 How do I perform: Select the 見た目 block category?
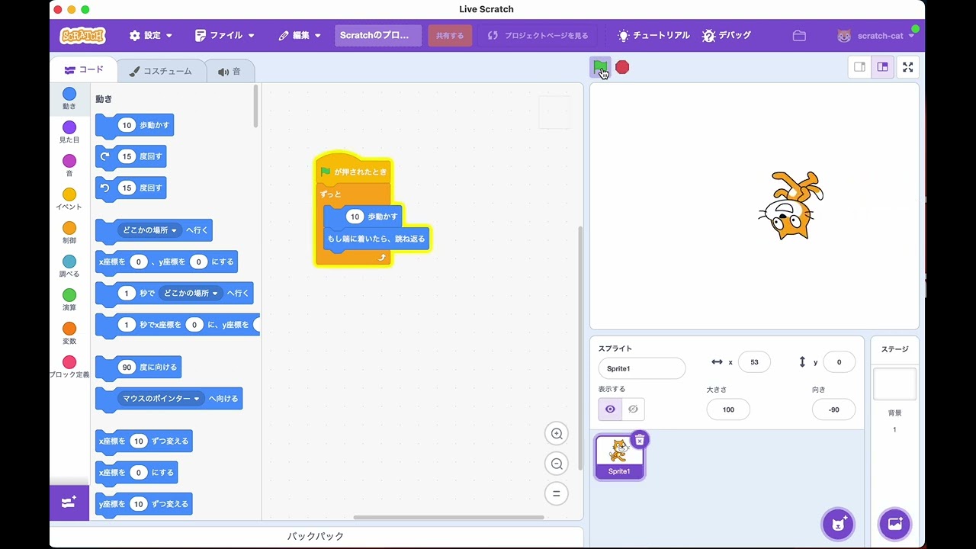(x=69, y=133)
